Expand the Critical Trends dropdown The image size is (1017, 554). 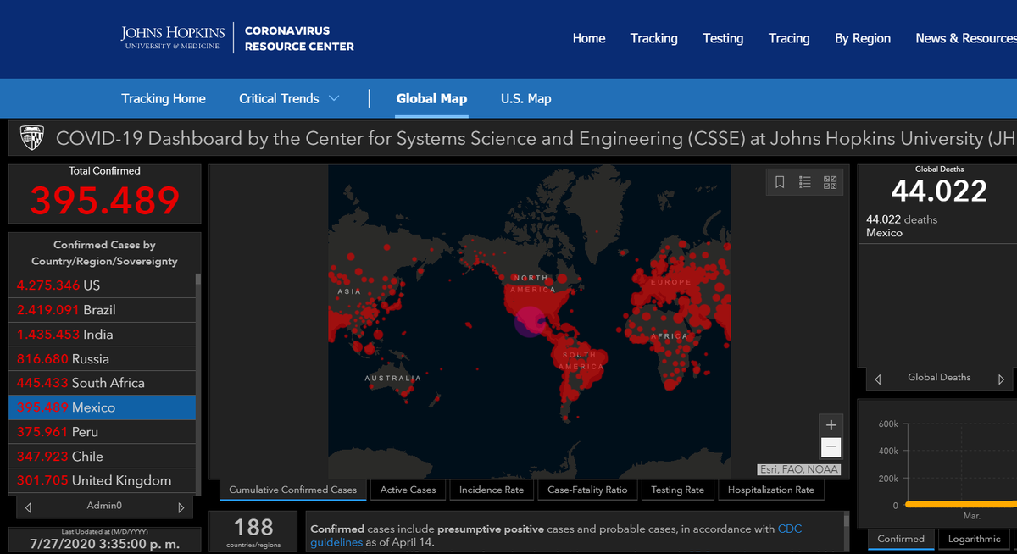(289, 98)
